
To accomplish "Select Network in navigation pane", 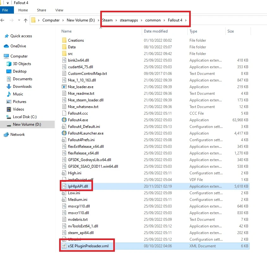I will point(17,135).
